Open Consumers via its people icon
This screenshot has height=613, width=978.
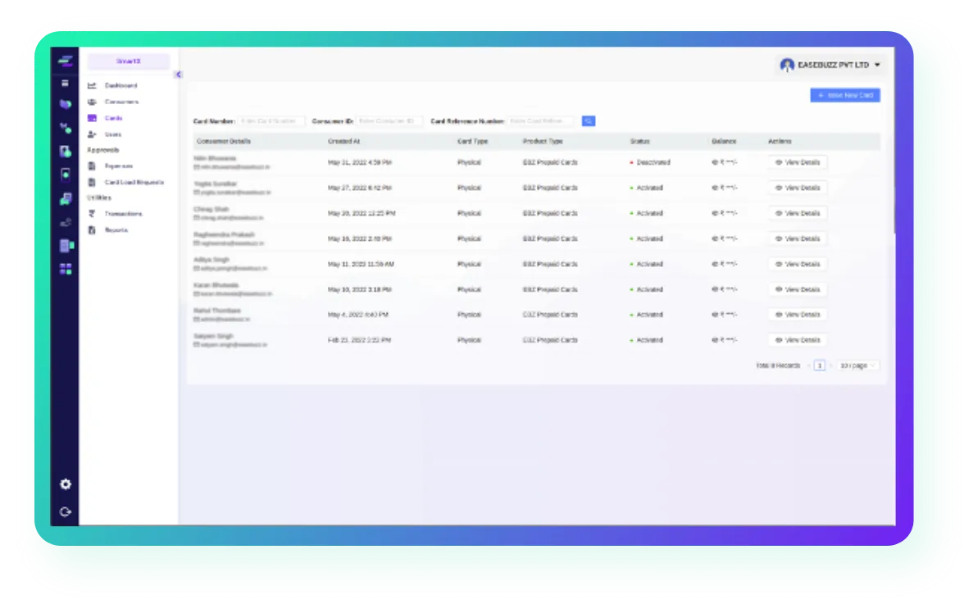(92, 102)
